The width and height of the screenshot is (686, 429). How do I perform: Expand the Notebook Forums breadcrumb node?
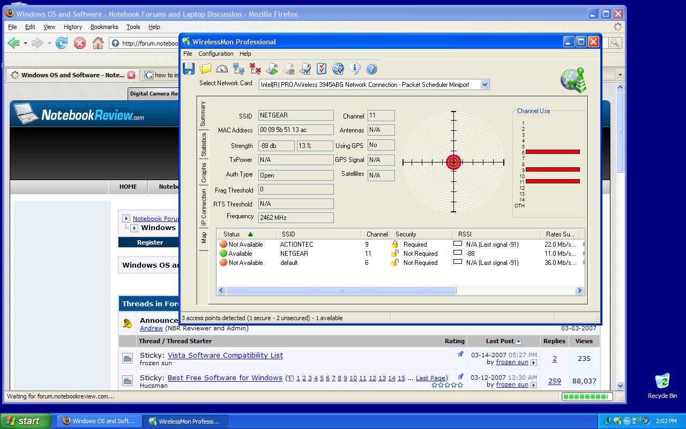tap(126, 218)
